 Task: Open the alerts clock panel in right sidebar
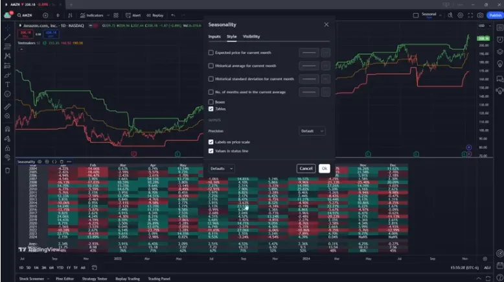(x=500, y=40)
